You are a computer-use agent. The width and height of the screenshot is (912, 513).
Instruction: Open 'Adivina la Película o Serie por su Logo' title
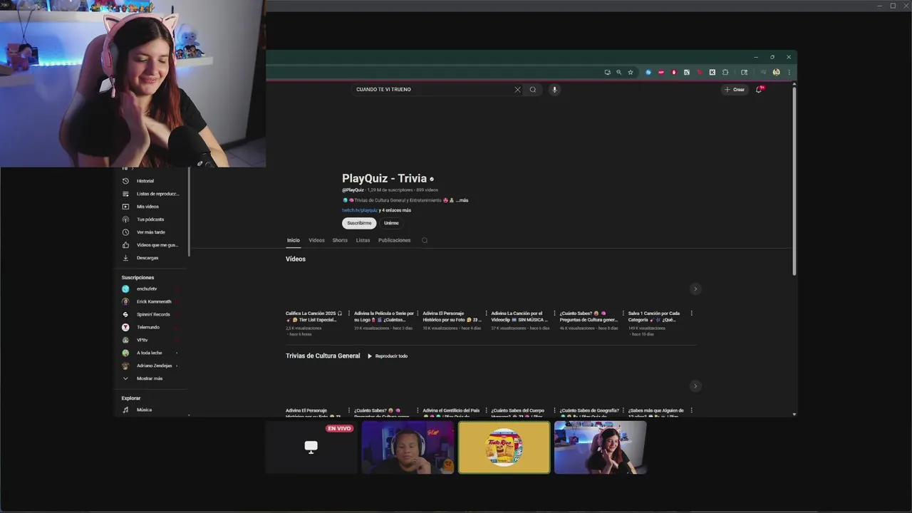[384, 316]
